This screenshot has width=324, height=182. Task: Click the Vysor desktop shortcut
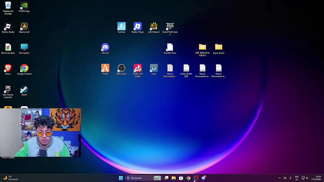154,70
